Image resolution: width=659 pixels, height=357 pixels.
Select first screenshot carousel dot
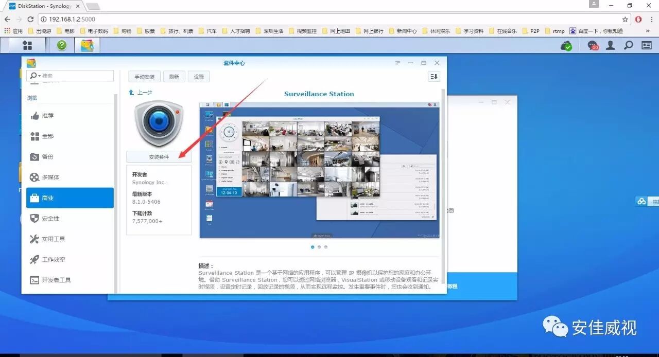(x=313, y=247)
